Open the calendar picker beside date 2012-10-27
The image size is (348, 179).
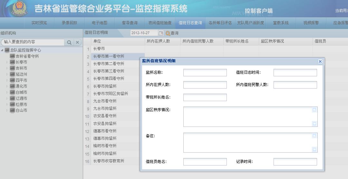point(161,33)
